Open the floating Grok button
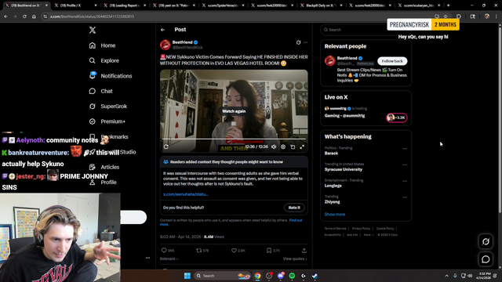502x282 pixels. point(486,242)
